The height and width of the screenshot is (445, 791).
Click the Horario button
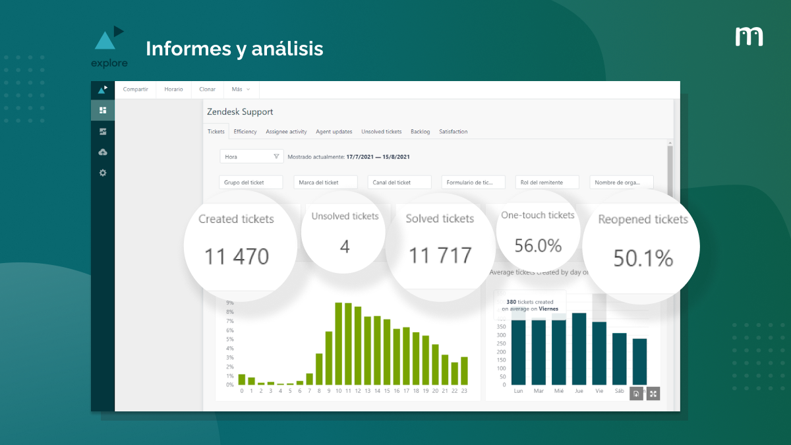point(174,89)
